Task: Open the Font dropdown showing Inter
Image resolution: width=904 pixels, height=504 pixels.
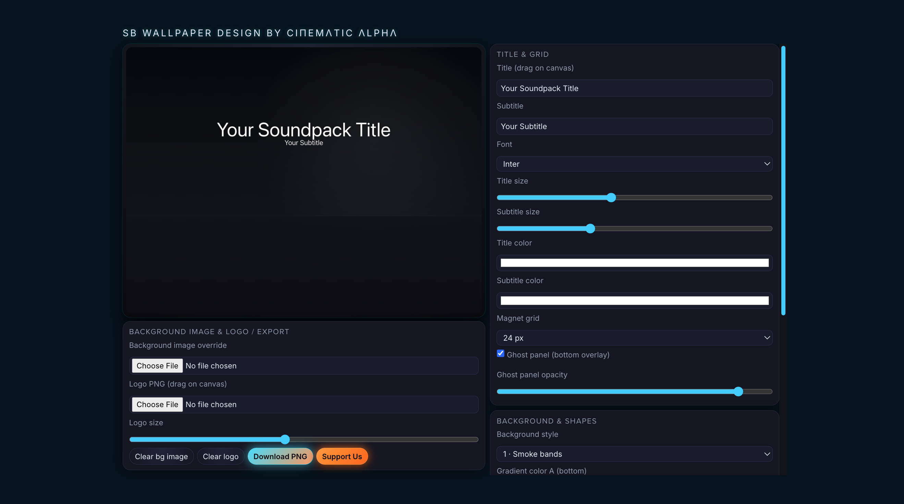Action: pos(634,164)
